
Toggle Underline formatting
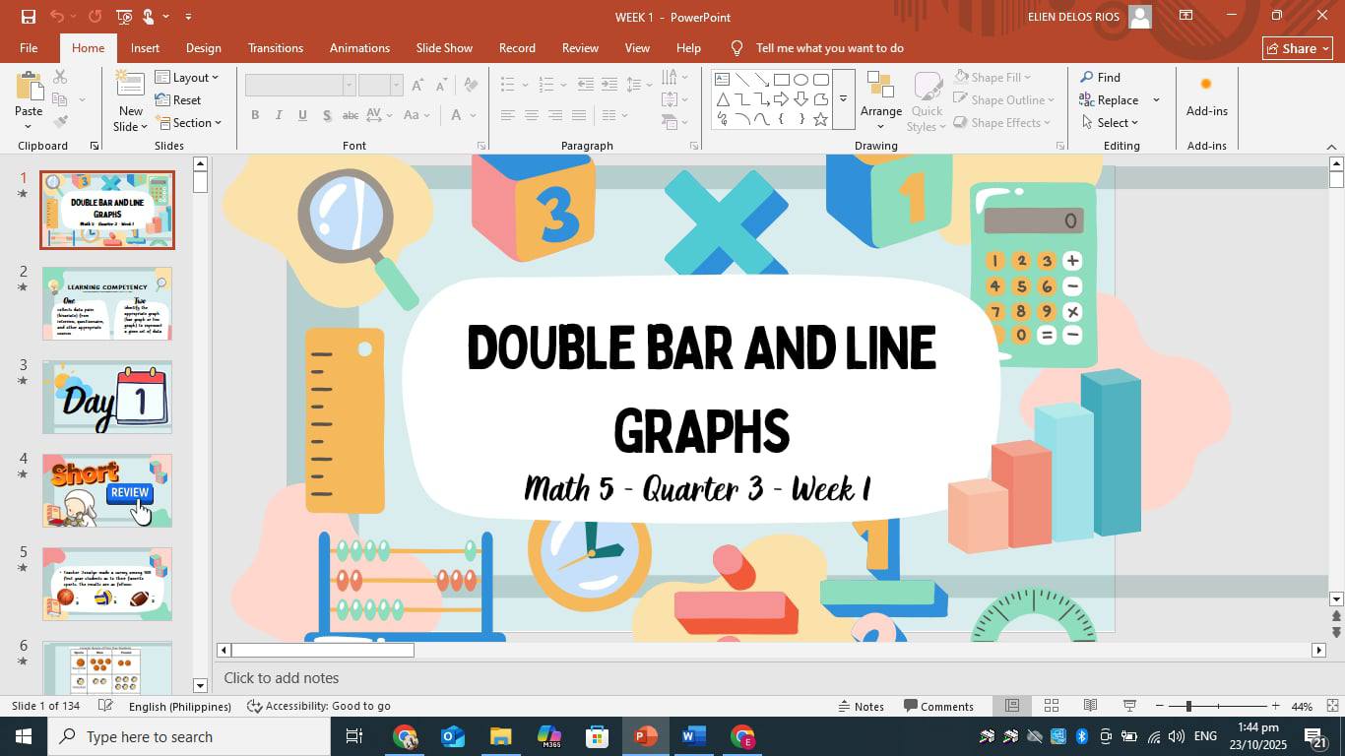[302, 115]
